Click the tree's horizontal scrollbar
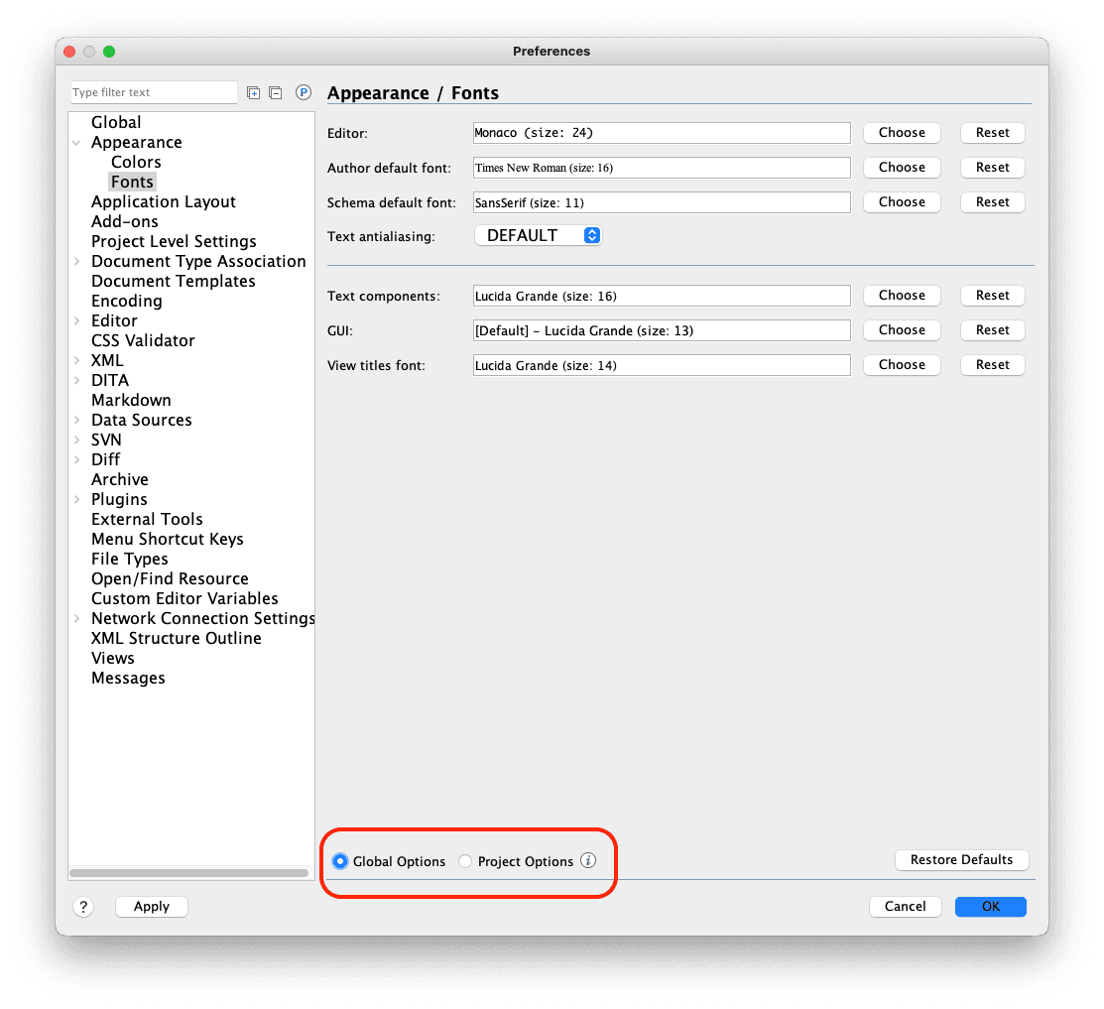 pyautogui.click(x=188, y=873)
